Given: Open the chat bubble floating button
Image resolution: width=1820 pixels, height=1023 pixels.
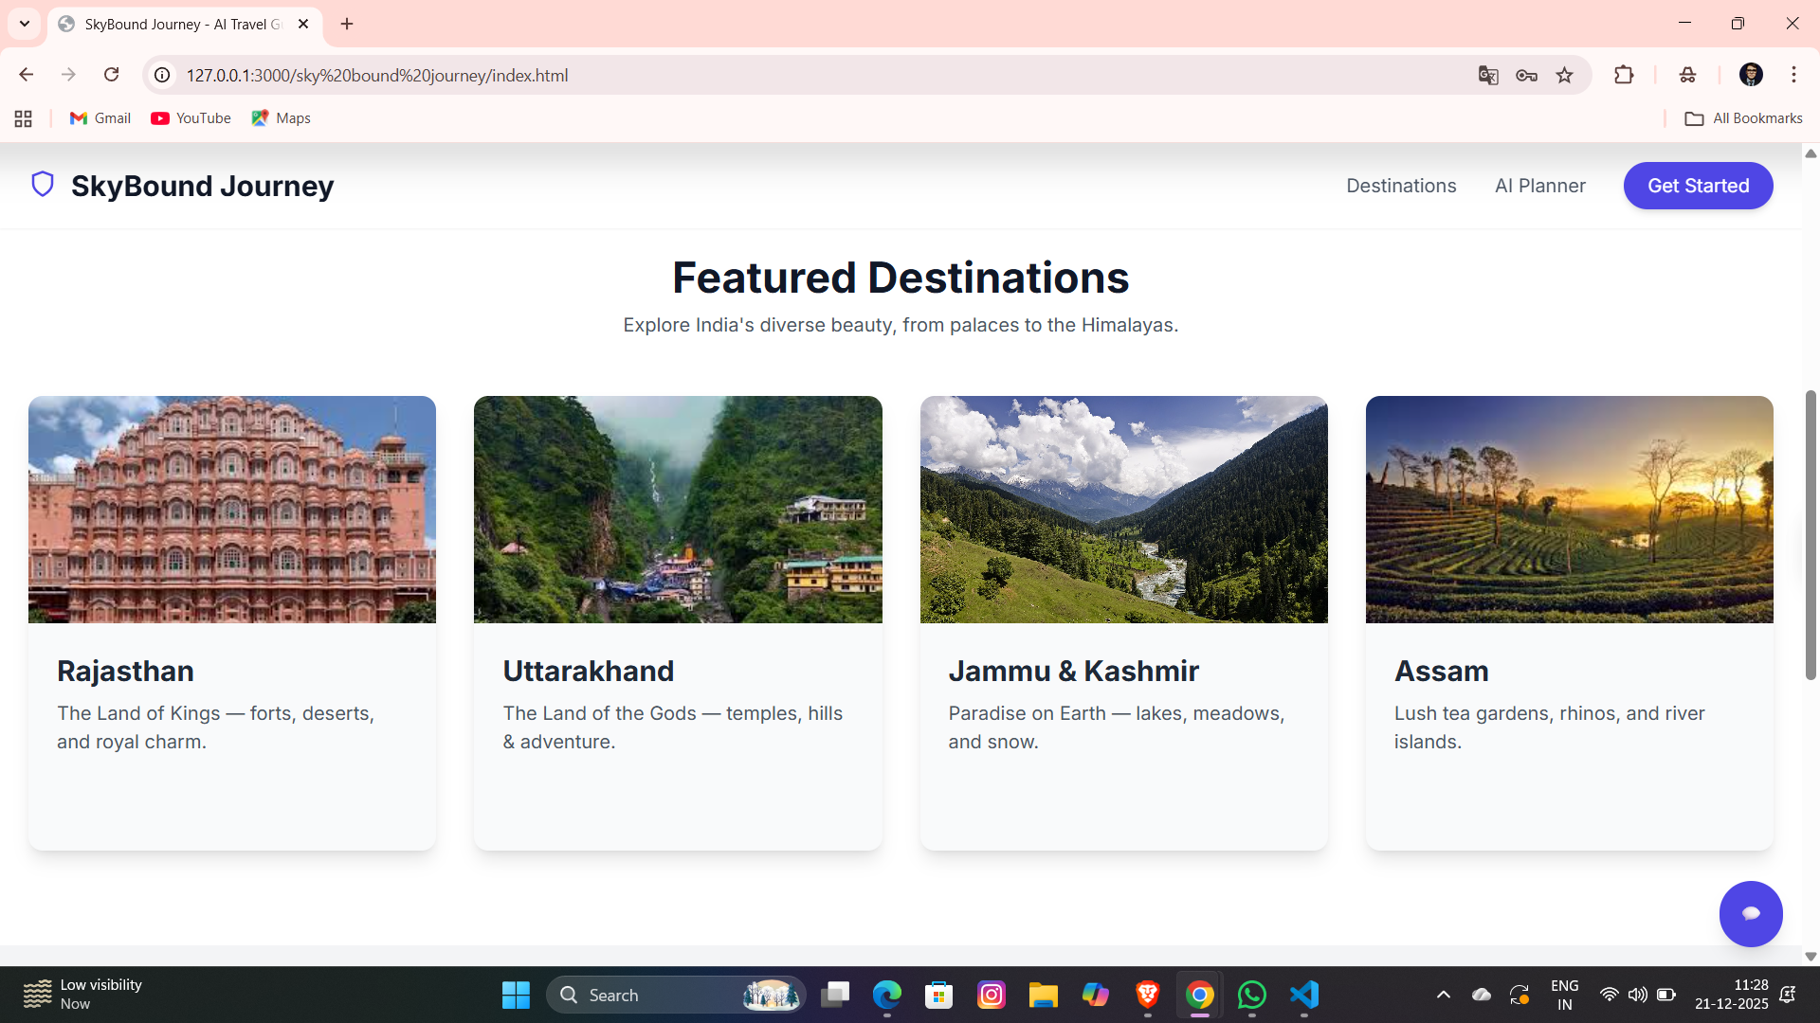Looking at the screenshot, I should pyautogui.click(x=1750, y=913).
